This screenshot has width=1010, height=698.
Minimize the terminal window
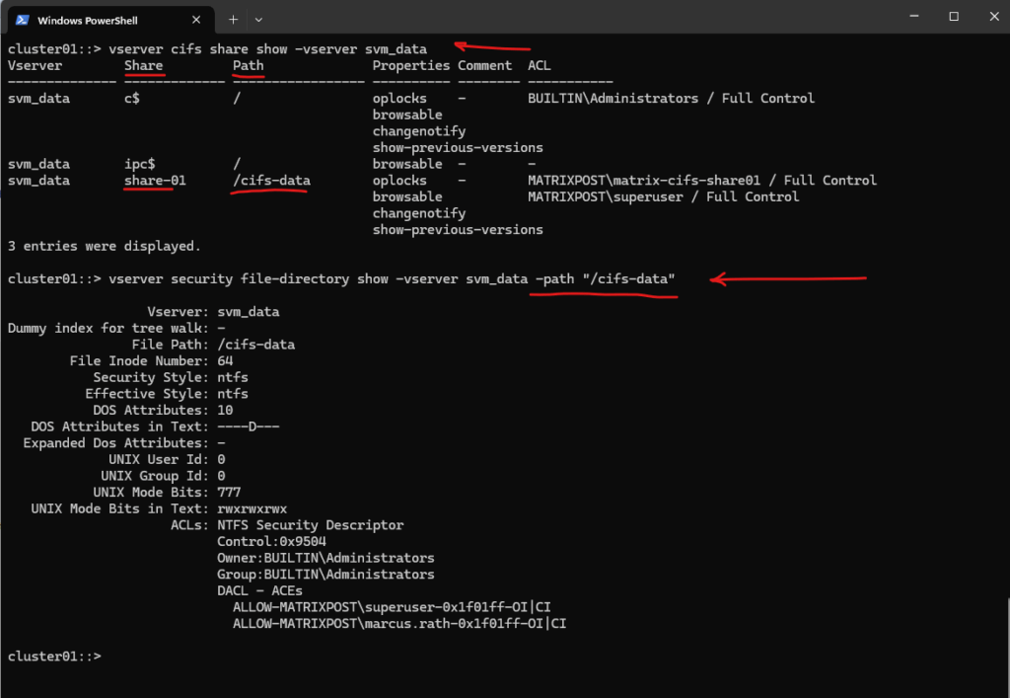point(914,16)
